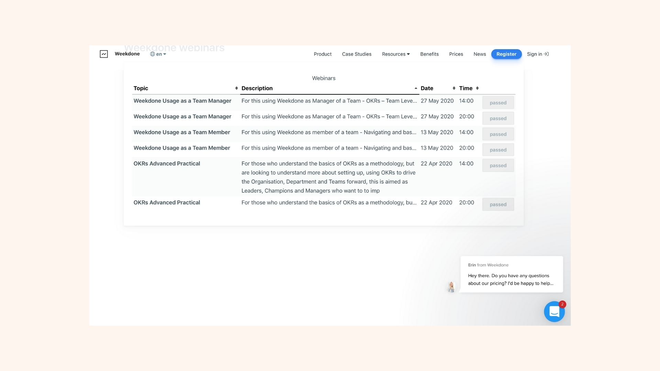Select OKRs Advanced Practical topic at 20:00

[x=167, y=203]
